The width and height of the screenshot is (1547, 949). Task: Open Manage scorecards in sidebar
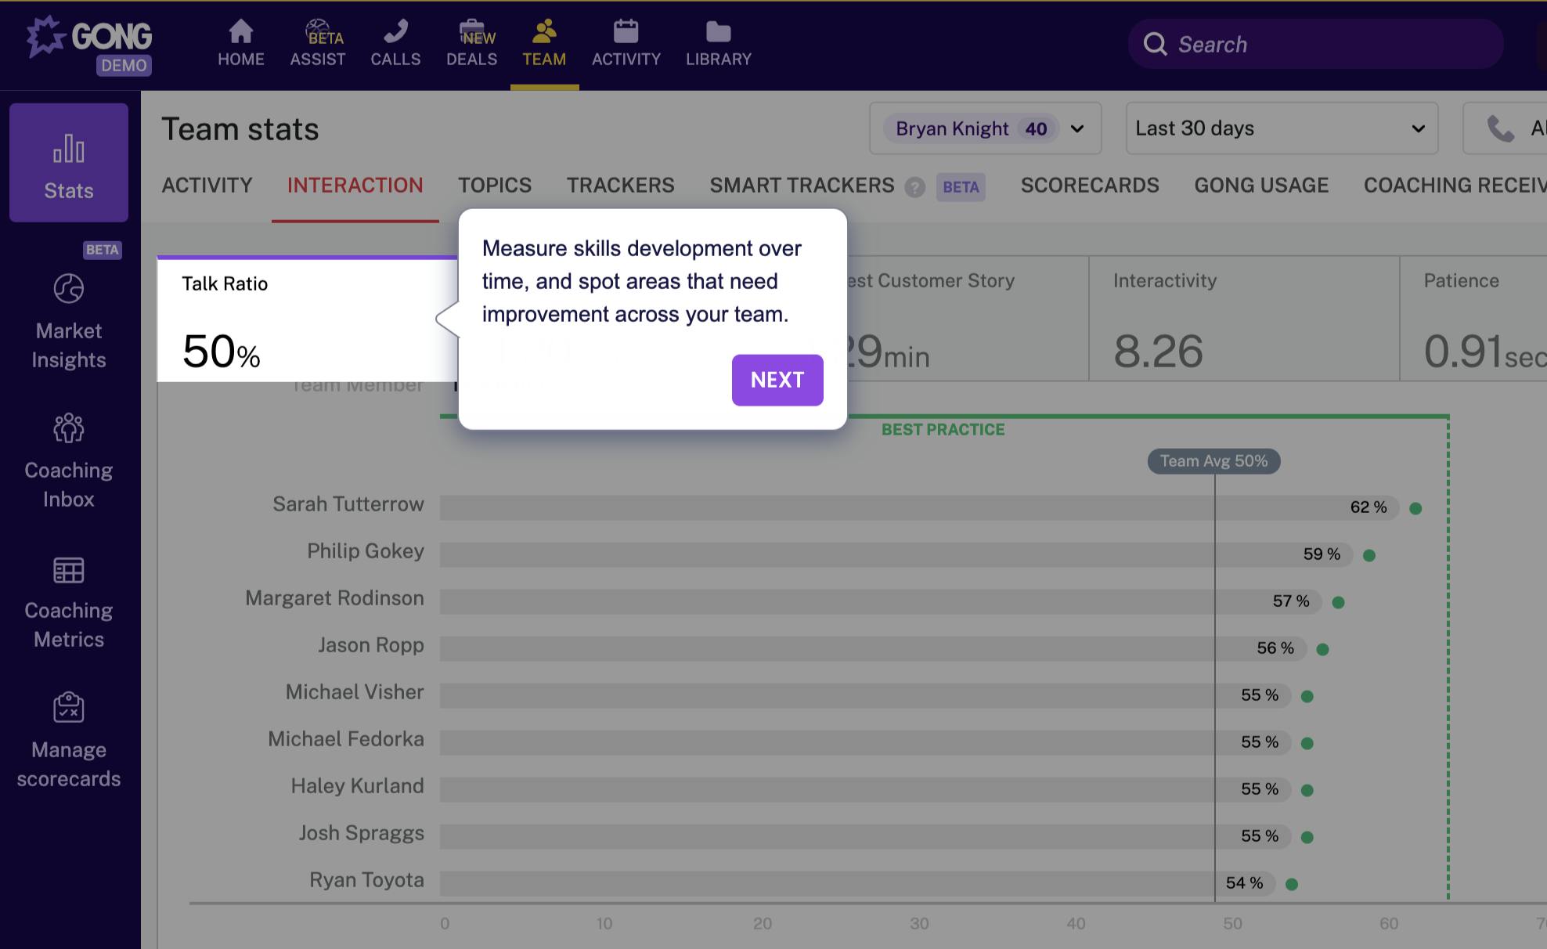(x=69, y=741)
